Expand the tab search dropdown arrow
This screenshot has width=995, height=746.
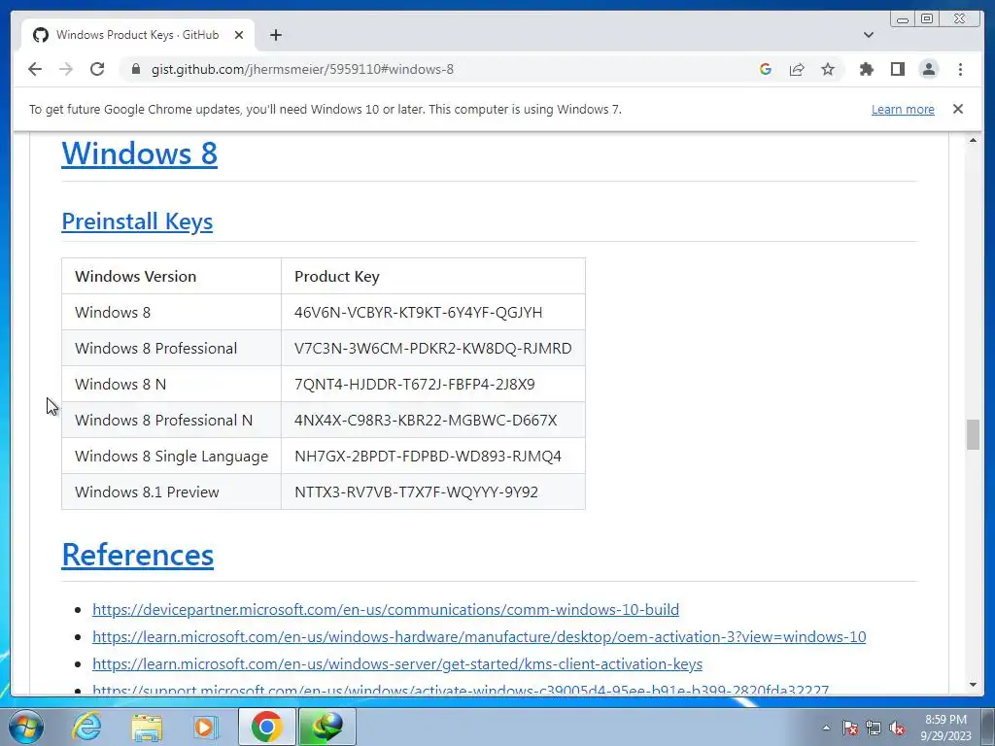coord(869,35)
